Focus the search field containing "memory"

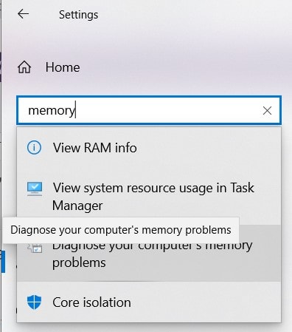149,110
